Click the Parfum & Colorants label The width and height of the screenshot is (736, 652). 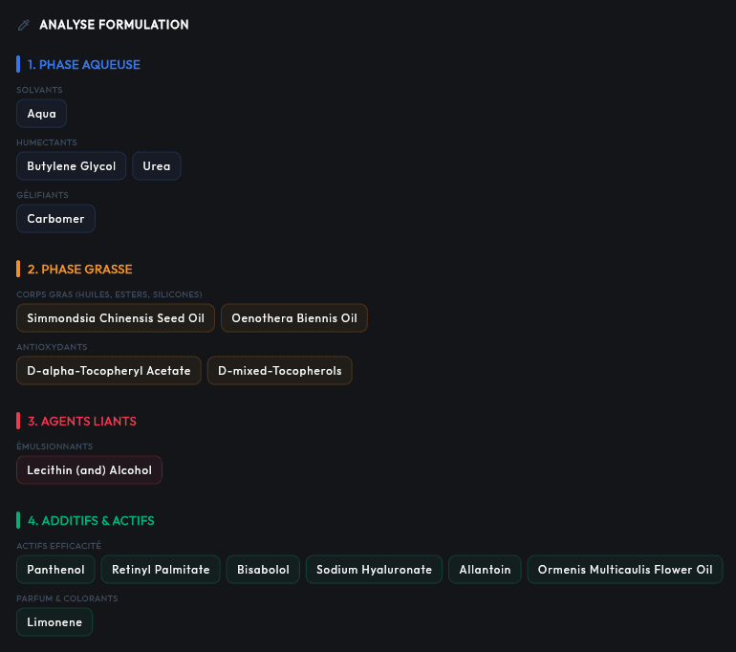(x=67, y=599)
